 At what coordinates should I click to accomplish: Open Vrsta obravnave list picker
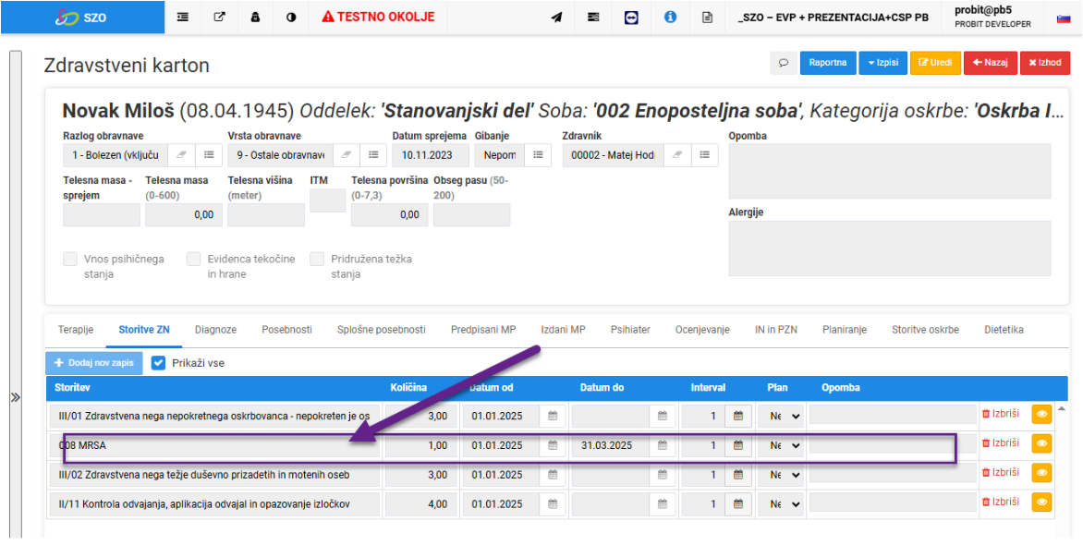373,155
